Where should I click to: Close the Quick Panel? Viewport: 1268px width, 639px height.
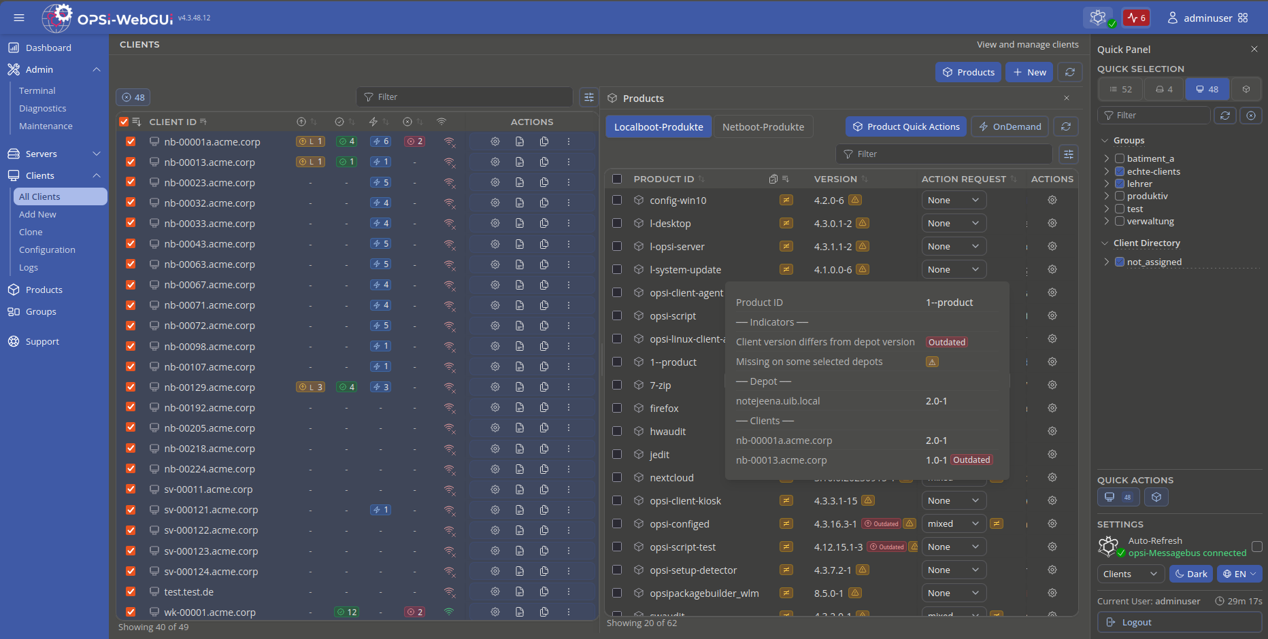[x=1254, y=49]
